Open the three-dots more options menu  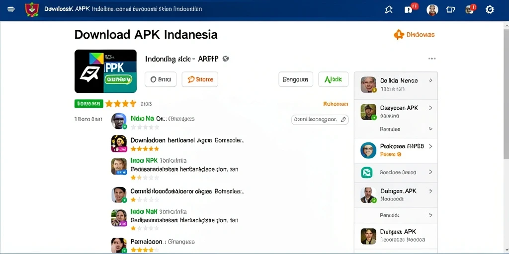[432, 59]
